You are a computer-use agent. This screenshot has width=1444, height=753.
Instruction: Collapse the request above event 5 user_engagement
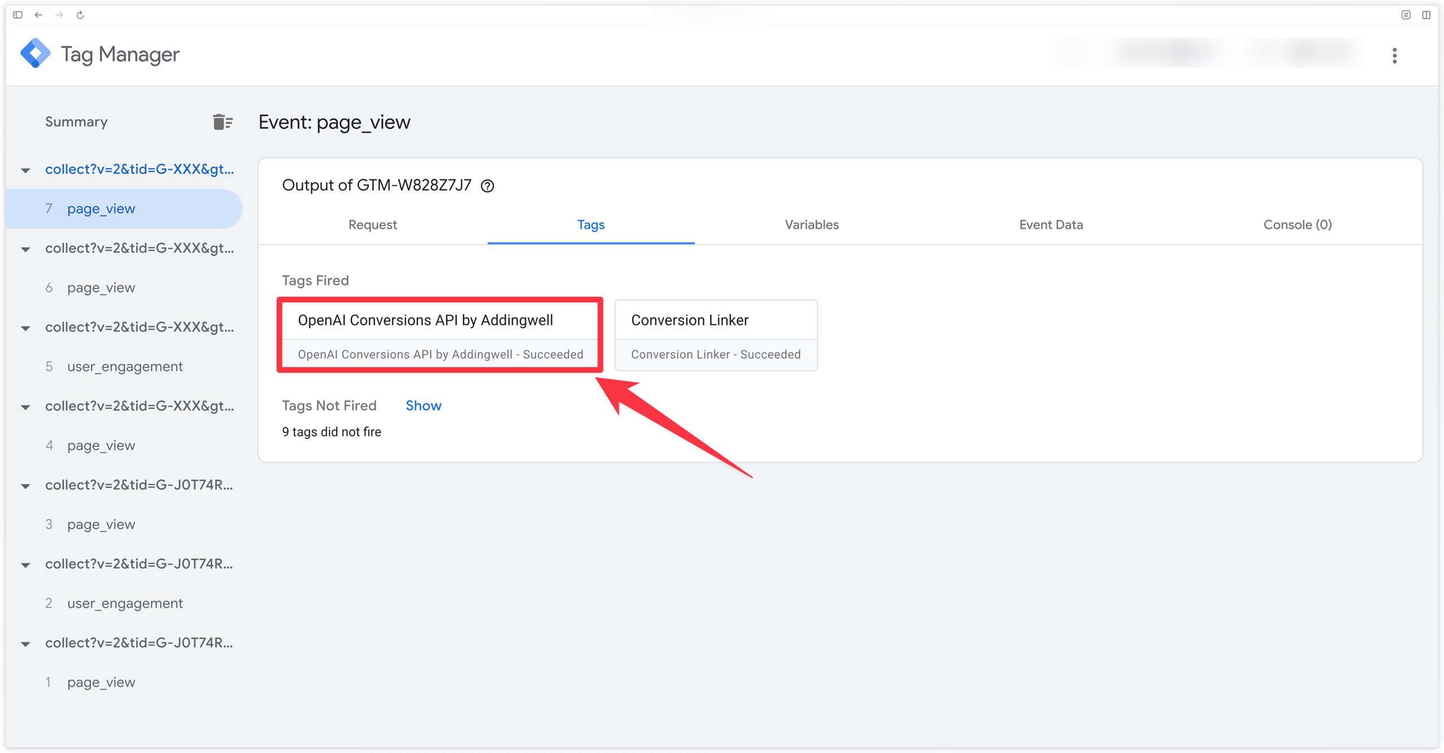click(25, 328)
